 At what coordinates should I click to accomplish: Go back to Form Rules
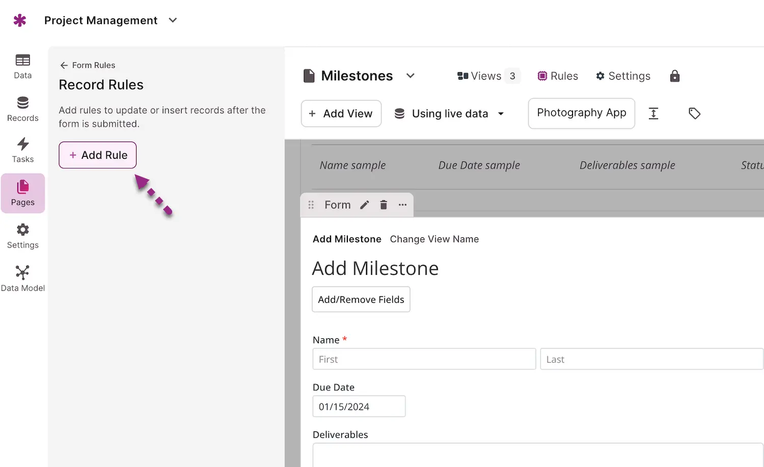click(87, 65)
